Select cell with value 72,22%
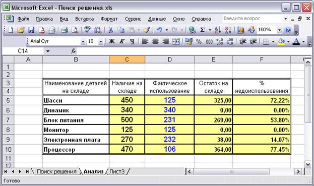The image size is (314, 186). 262,100
